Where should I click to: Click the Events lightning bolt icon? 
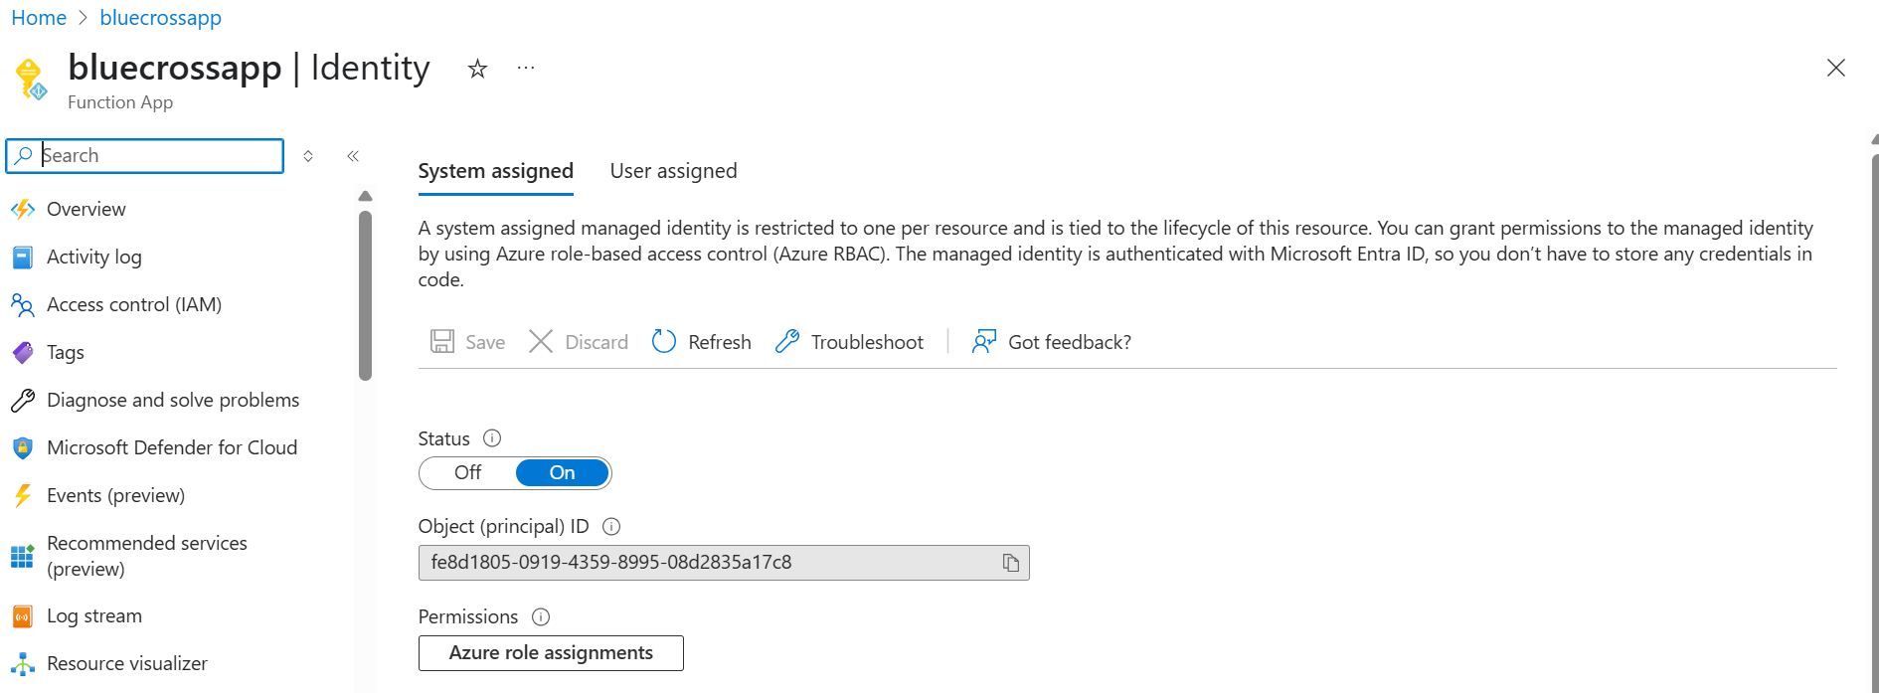[23, 495]
